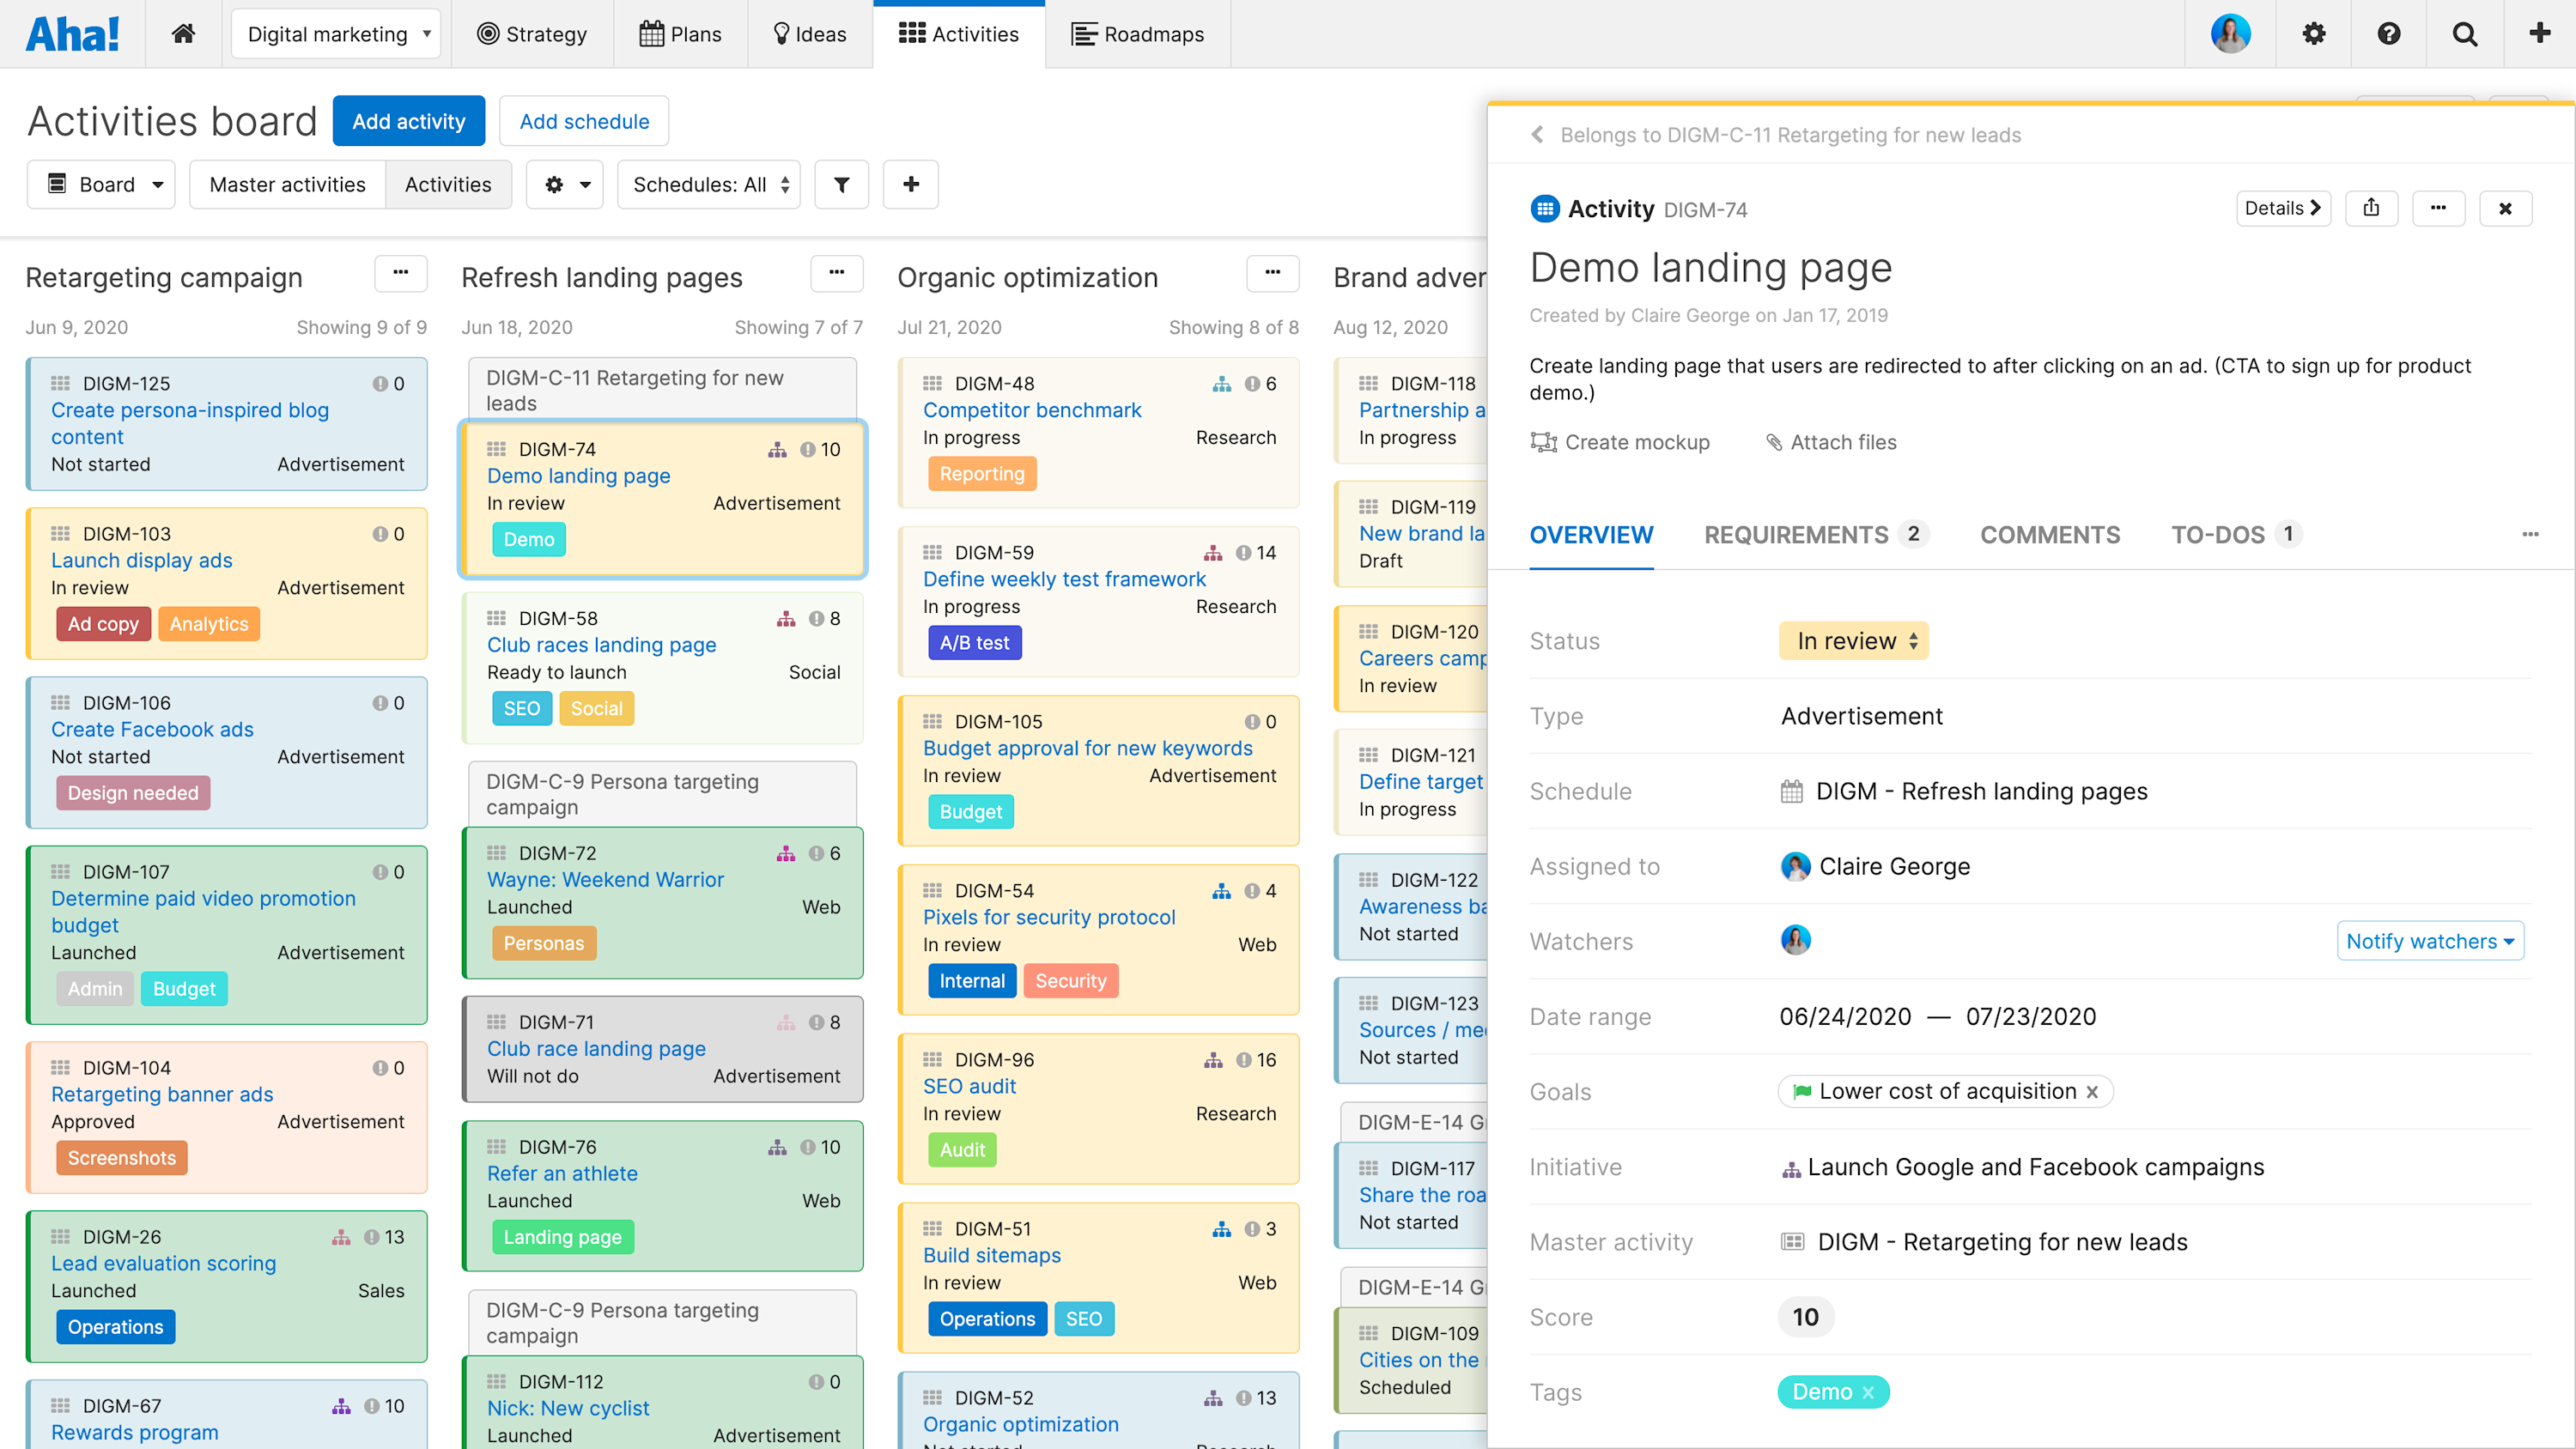The image size is (2576, 1449).
Task: Remove the Demo tag from DIGM-74
Action: [1870, 1391]
